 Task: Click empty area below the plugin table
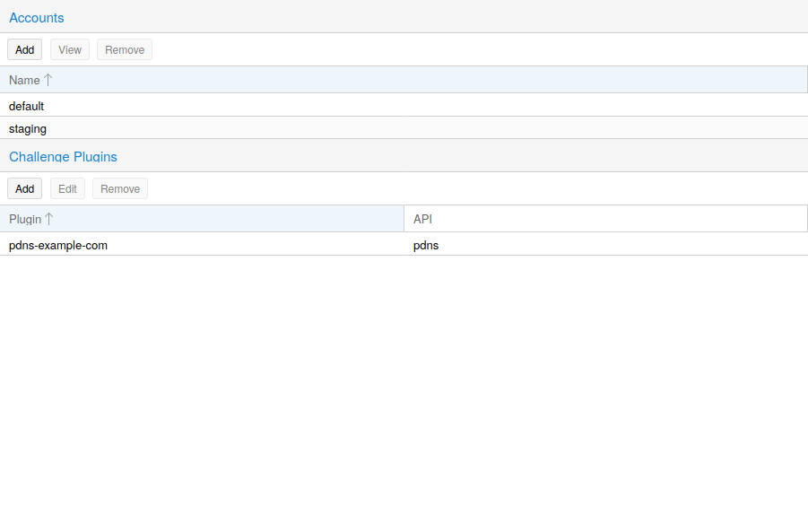click(x=404, y=386)
